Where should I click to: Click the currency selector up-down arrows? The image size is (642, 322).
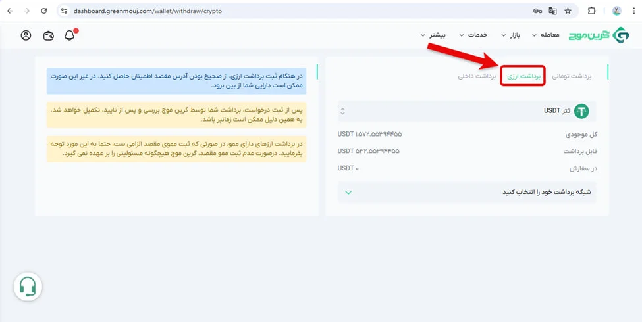tap(343, 111)
